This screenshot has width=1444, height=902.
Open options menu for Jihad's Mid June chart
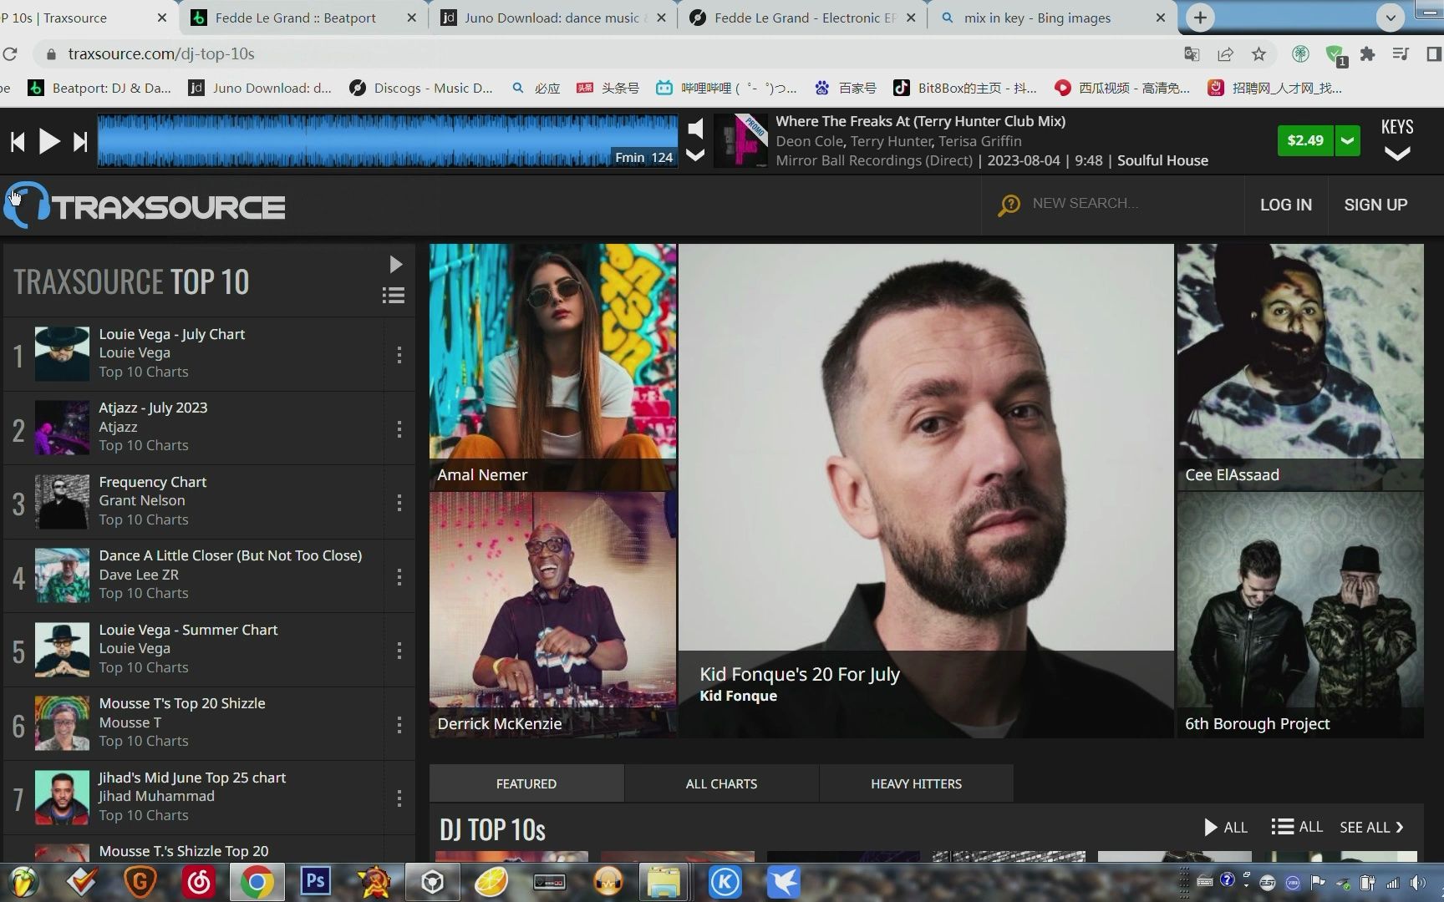tap(399, 798)
